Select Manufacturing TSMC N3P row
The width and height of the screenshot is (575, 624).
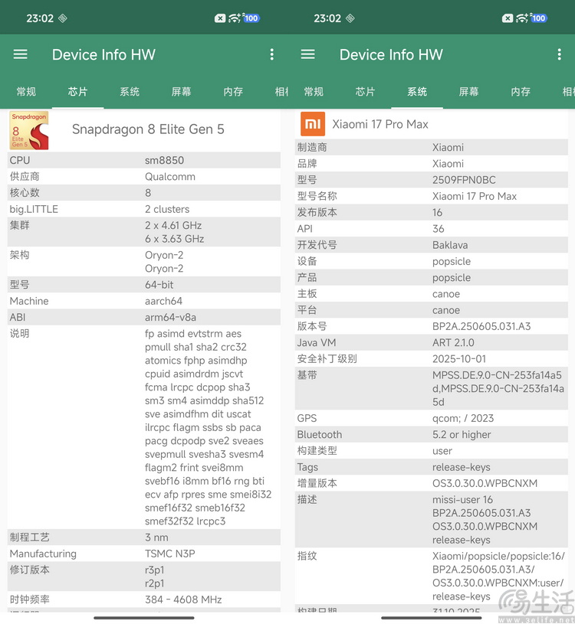pyautogui.click(x=144, y=554)
